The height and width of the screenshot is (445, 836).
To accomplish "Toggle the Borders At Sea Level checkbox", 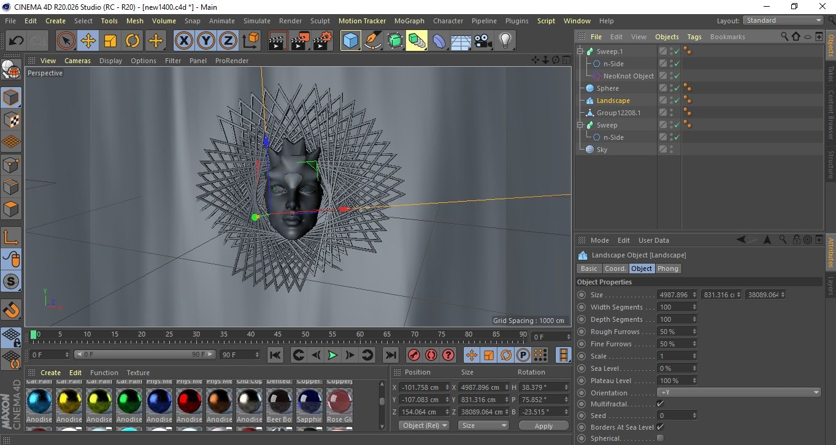I will tap(660, 427).
